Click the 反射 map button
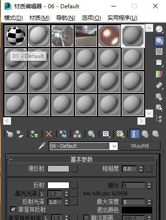Image resolution: width=166 pixels, height=220 pixels. [x=74, y=185]
